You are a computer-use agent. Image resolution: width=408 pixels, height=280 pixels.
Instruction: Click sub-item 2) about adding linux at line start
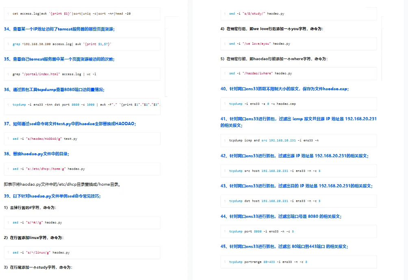(x=34, y=238)
